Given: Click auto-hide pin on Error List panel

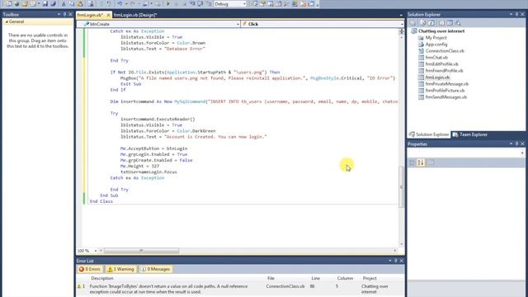Looking at the screenshot, I should coord(396,261).
